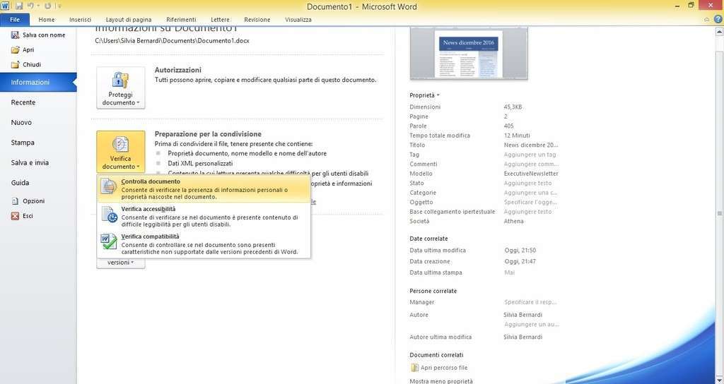Open the Riferimenti tab
Screen dimensions: 724x384
(x=181, y=19)
